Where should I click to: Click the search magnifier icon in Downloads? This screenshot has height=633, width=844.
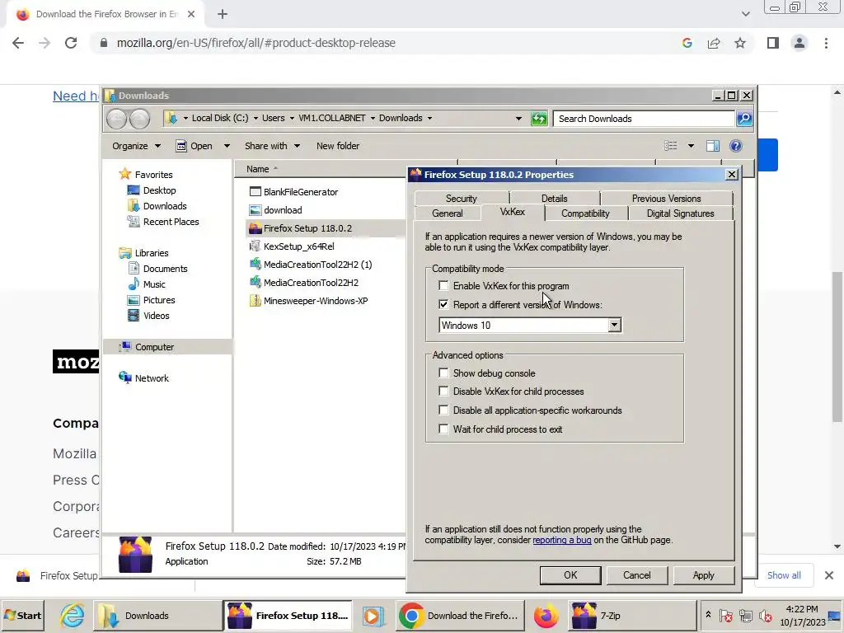(744, 119)
